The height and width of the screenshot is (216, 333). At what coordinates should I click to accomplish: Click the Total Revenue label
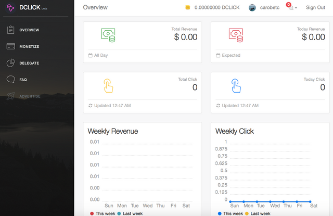[x=184, y=29]
